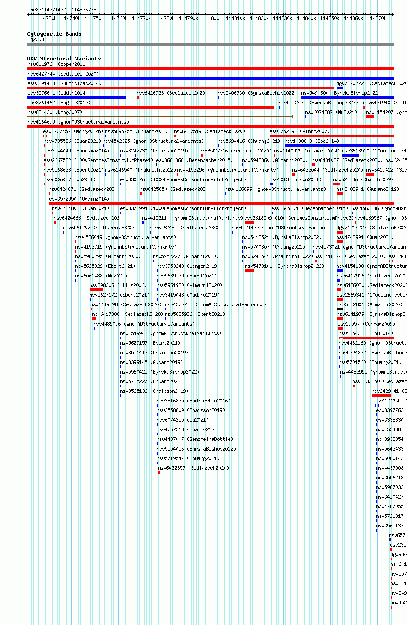Select nsv6432357 (Sedlazeck2020) label

point(193,468)
